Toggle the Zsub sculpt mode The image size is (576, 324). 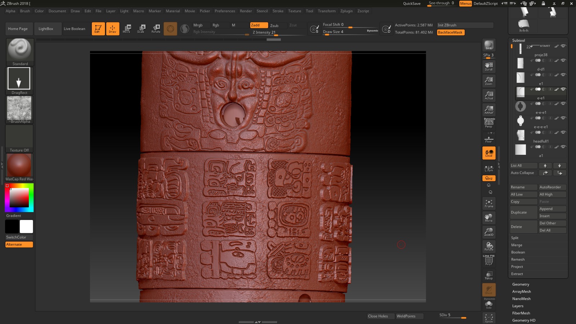click(x=274, y=26)
